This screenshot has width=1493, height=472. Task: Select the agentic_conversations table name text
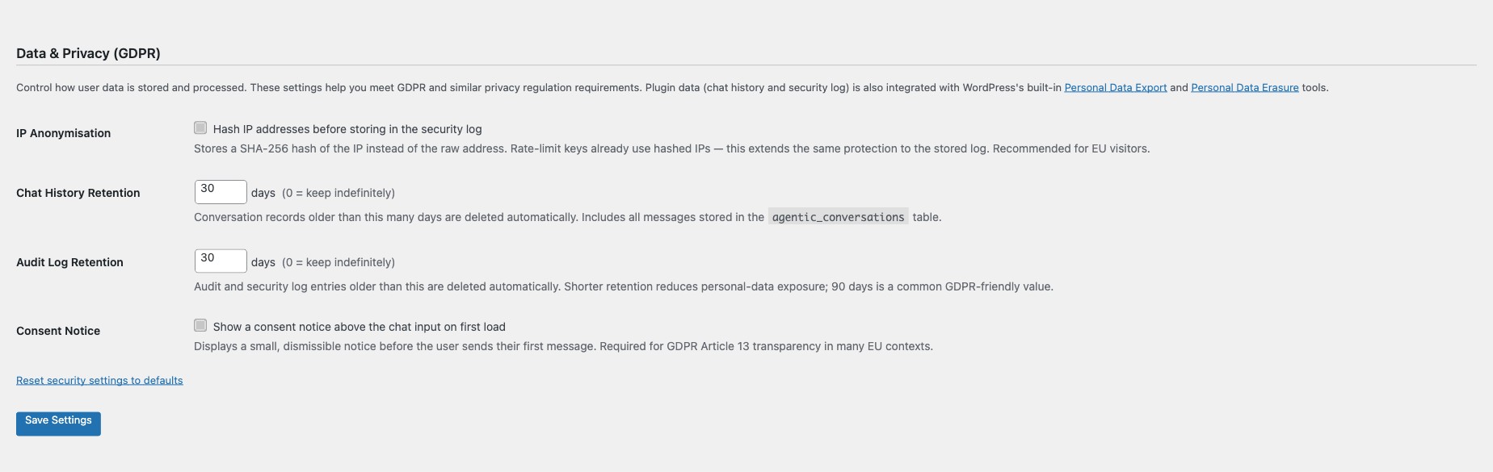click(x=839, y=216)
